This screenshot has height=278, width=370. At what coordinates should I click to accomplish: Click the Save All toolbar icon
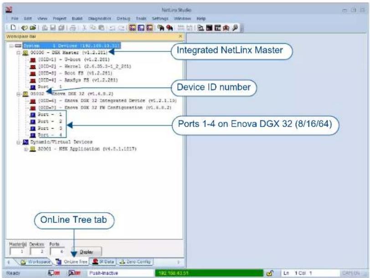coord(62,28)
